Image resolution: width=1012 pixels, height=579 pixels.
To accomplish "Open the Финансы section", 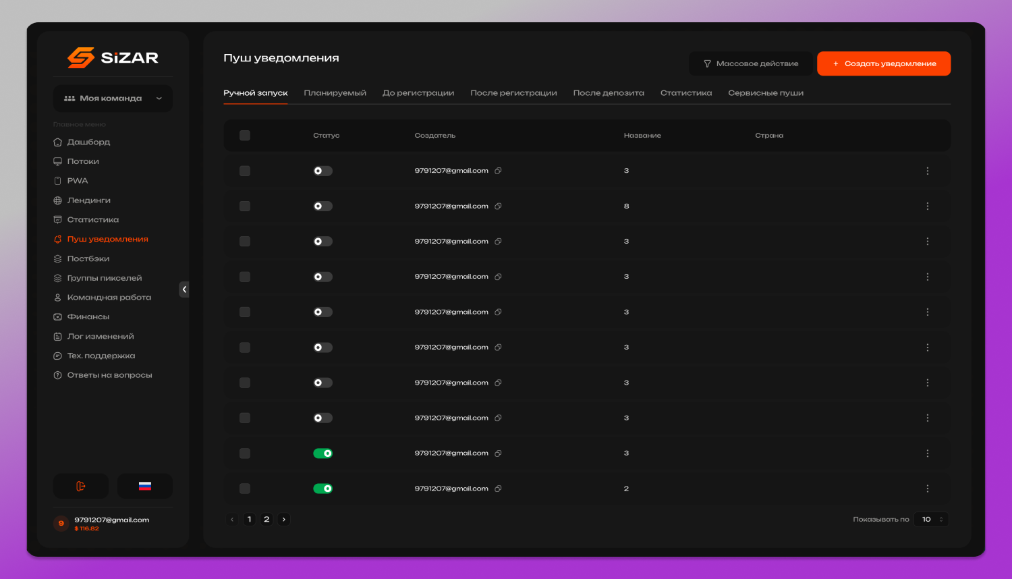I will point(81,317).
